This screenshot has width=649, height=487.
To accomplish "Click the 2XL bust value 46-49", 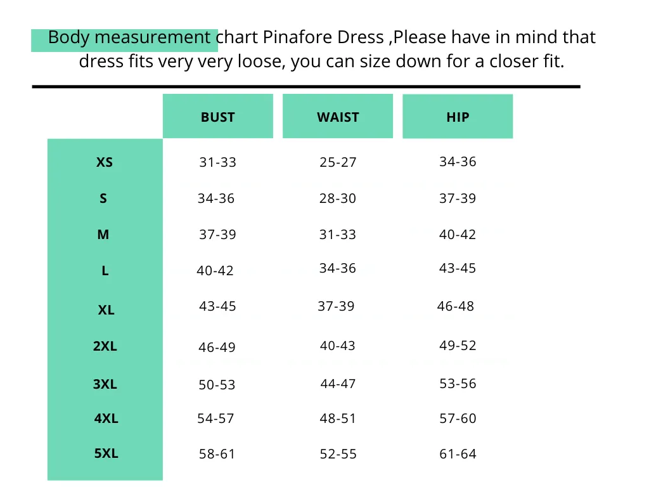I will 217,347.
